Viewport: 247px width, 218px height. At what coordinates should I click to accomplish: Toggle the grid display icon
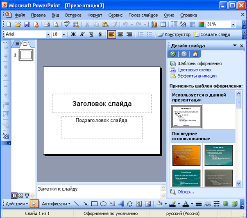pos(192,25)
